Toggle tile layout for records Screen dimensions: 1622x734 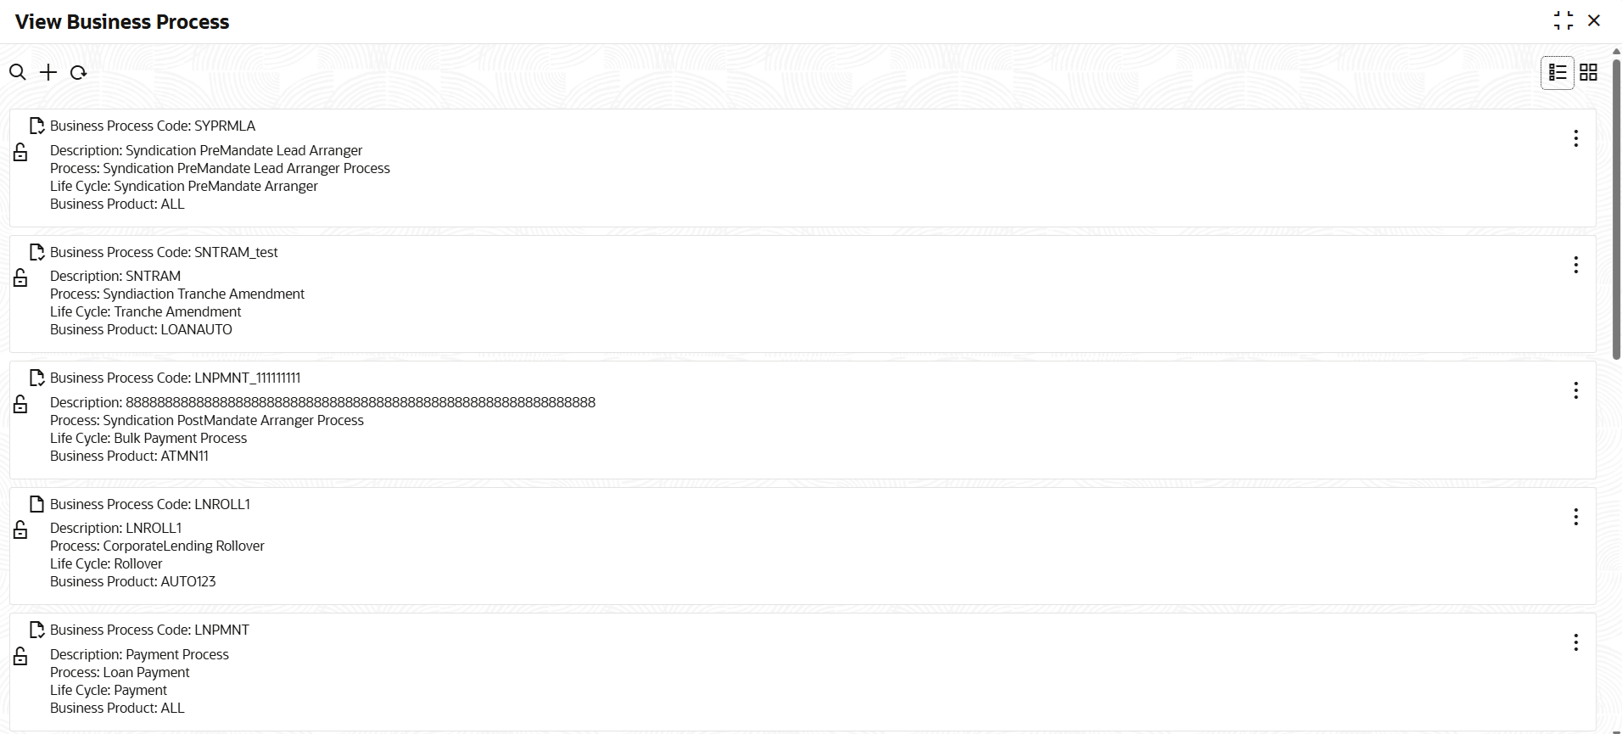tap(1589, 72)
